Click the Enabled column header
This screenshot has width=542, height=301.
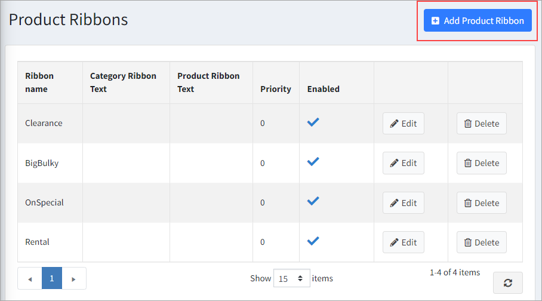pyautogui.click(x=323, y=89)
